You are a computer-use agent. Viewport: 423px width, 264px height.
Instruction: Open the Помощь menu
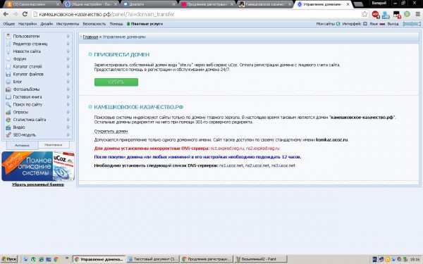[x=116, y=24]
